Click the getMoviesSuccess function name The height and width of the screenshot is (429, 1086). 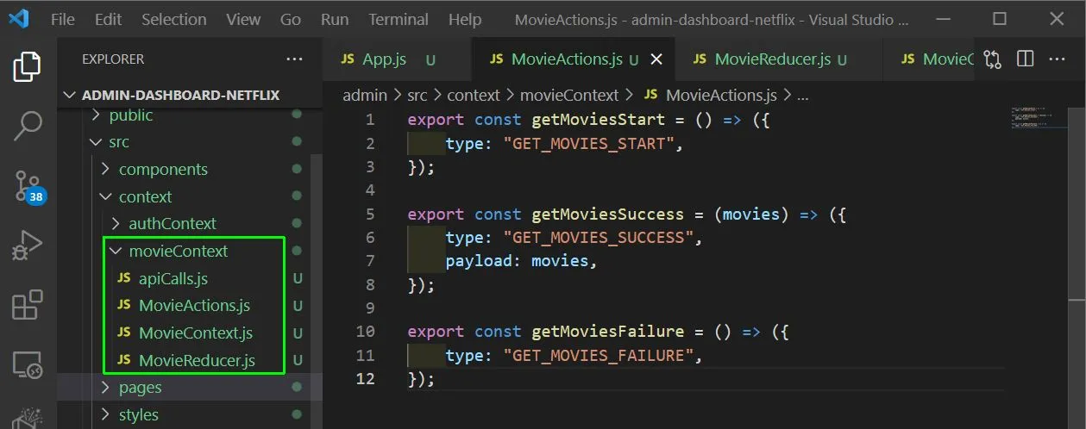[608, 214]
